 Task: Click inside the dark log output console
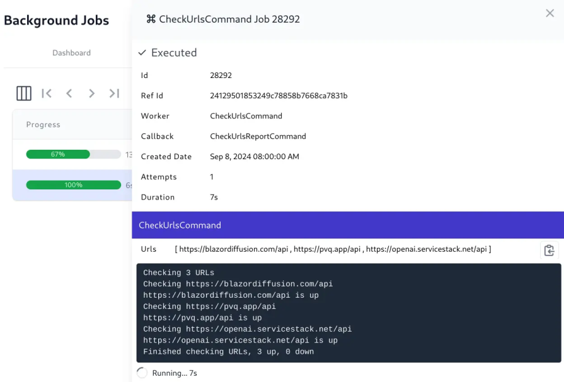pyautogui.click(x=348, y=313)
